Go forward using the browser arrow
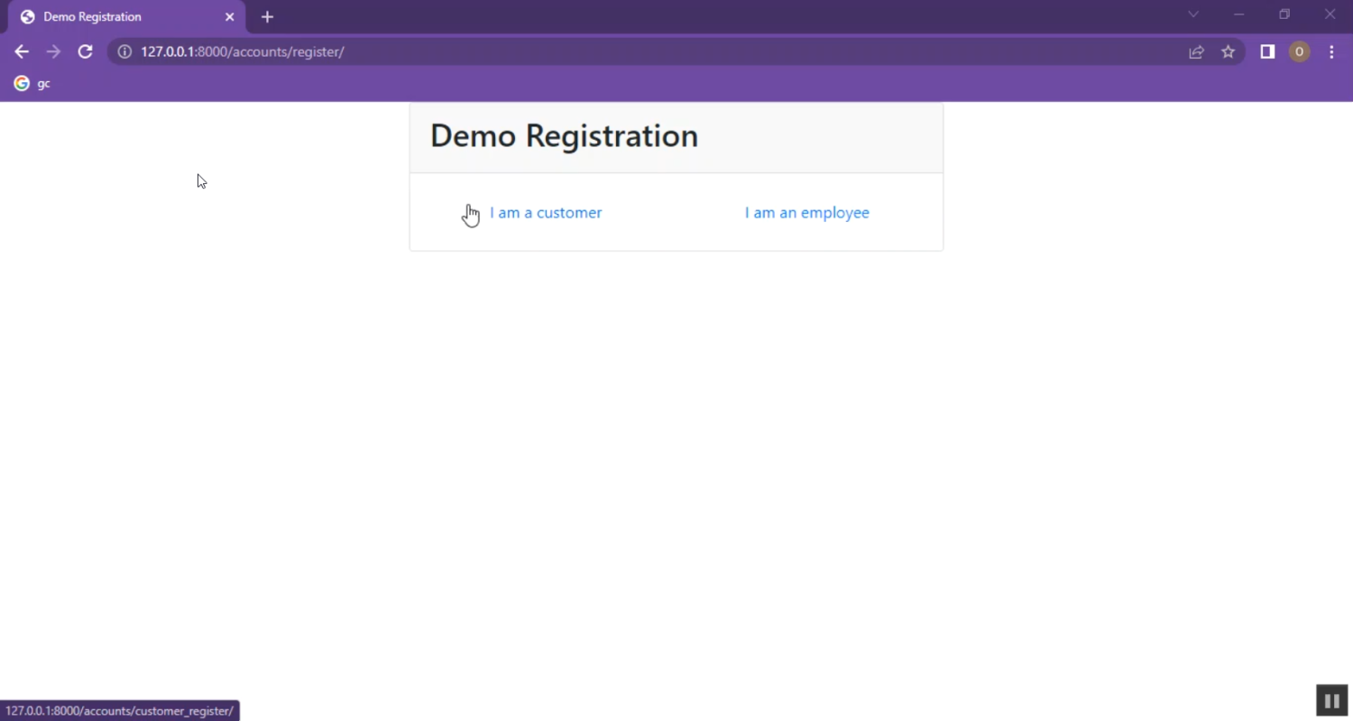This screenshot has height=721, width=1353. [53, 52]
